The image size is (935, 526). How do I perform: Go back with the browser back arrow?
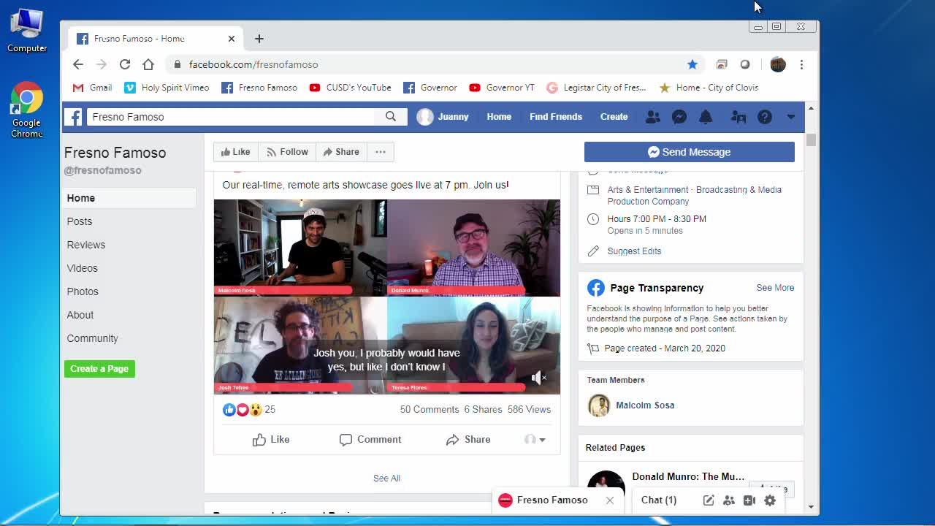[x=78, y=64]
